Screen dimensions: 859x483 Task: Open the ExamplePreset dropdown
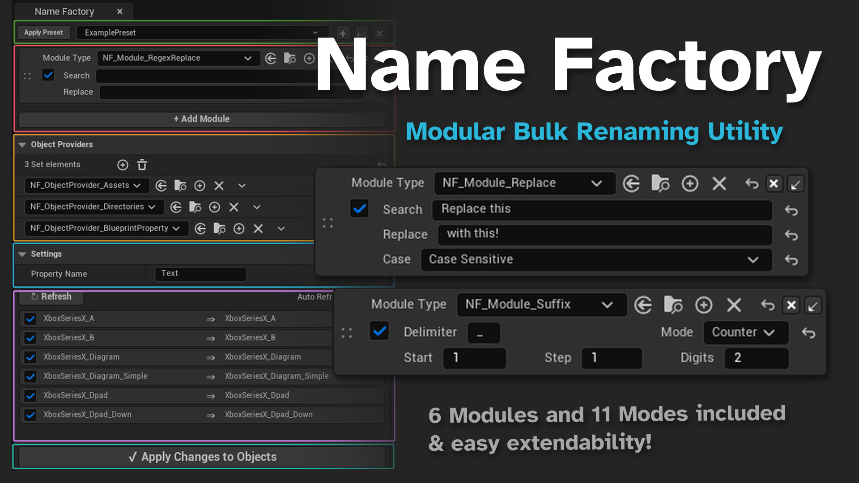(202, 33)
